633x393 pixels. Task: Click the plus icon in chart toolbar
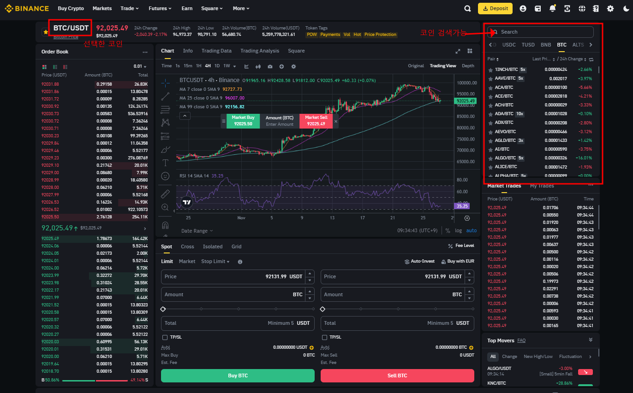pyautogui.click(x=281, y=66)
